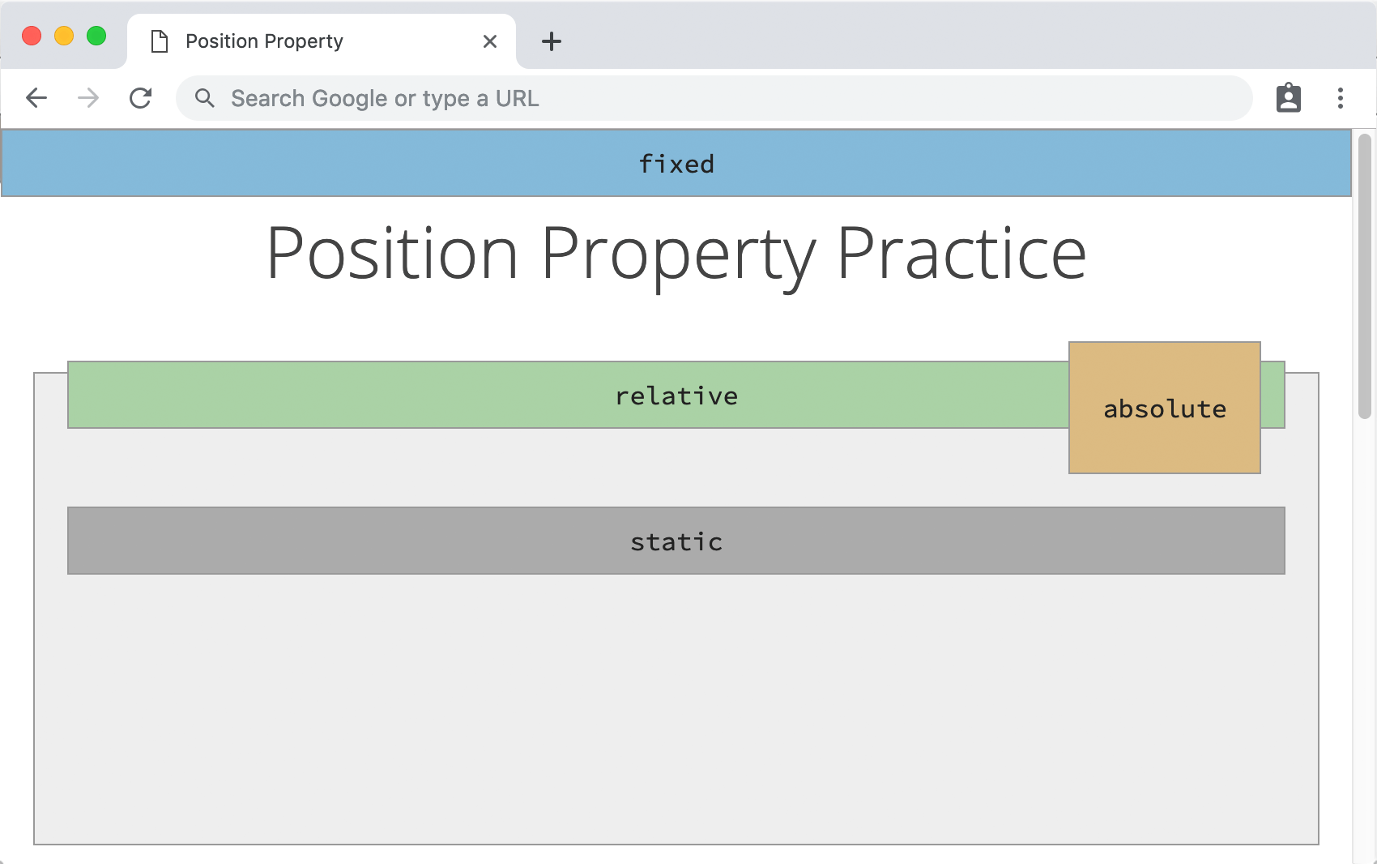This screenshot has height=864, width=1377.
Task: Open the three-dot browser menu
Action: (x=1341, y=97)
